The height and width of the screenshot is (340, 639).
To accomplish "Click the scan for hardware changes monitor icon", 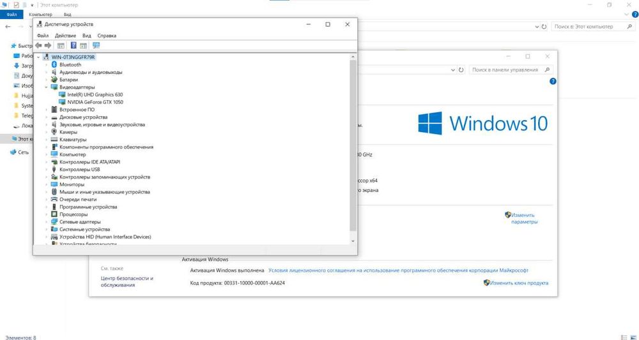I will (x=96, y=45).
